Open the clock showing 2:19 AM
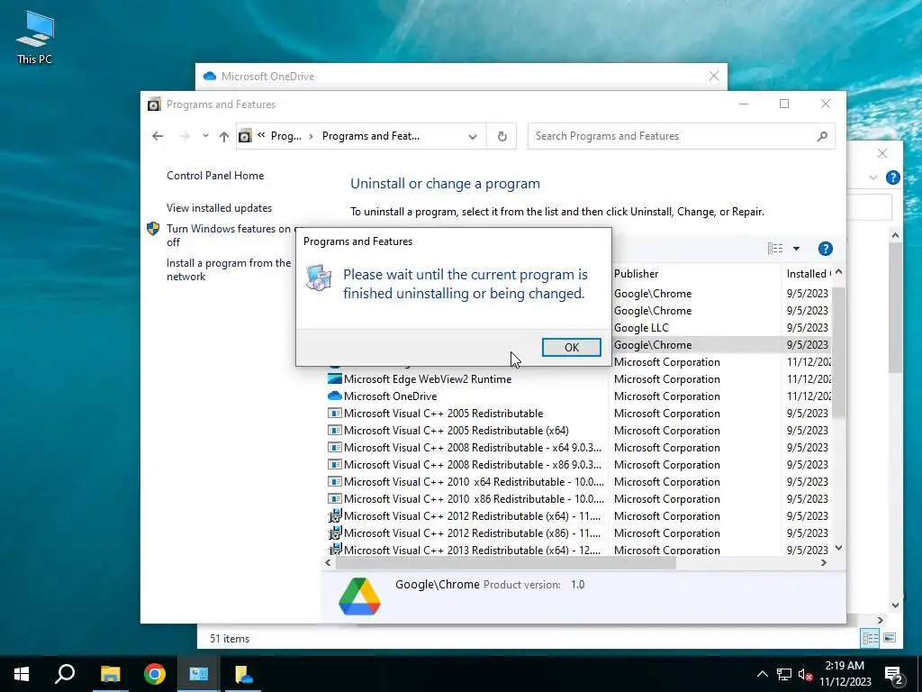 [x=845, y=674]
